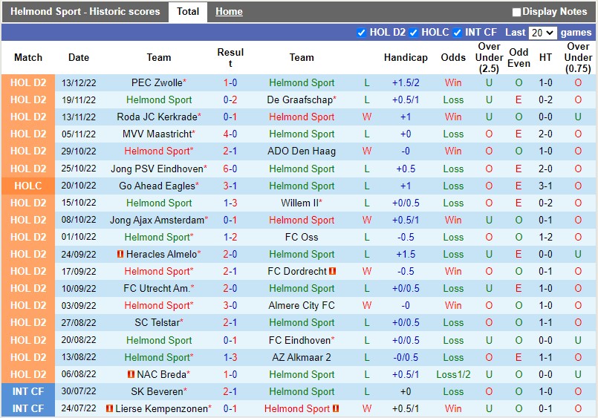Click the HT score 3-1 cell
The width and height of the screenshot is (598, 418).
pyautogui.click(x=545, y=186)
